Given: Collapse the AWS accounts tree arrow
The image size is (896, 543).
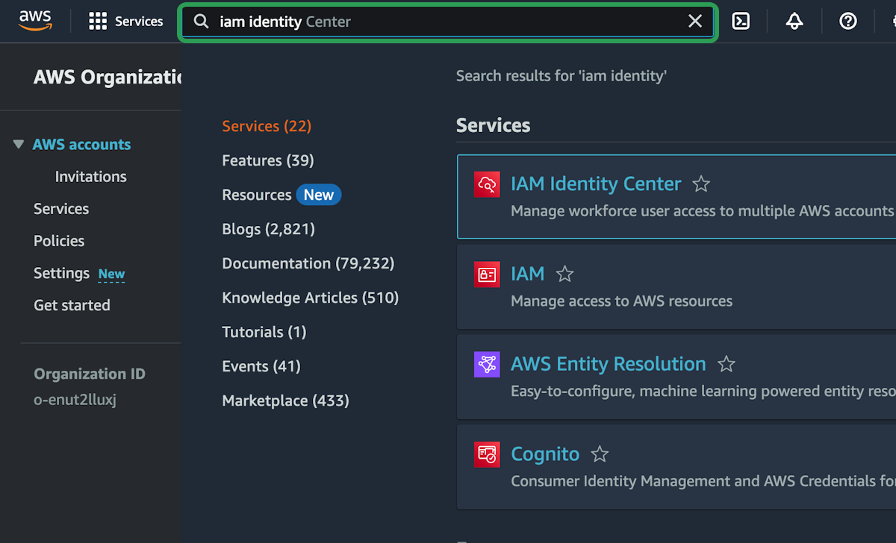Looking at the screenshot, I should click(x=19, y=145).
